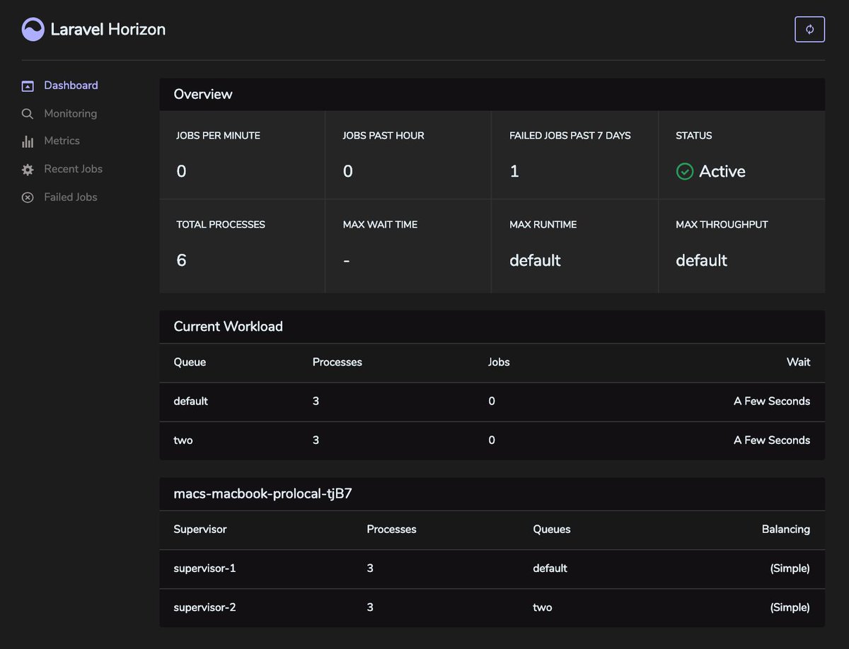Click the Failed Jobs Past 7 Days count
The width and height of the screenshot is (849, 649).
(x=514, y=171)
